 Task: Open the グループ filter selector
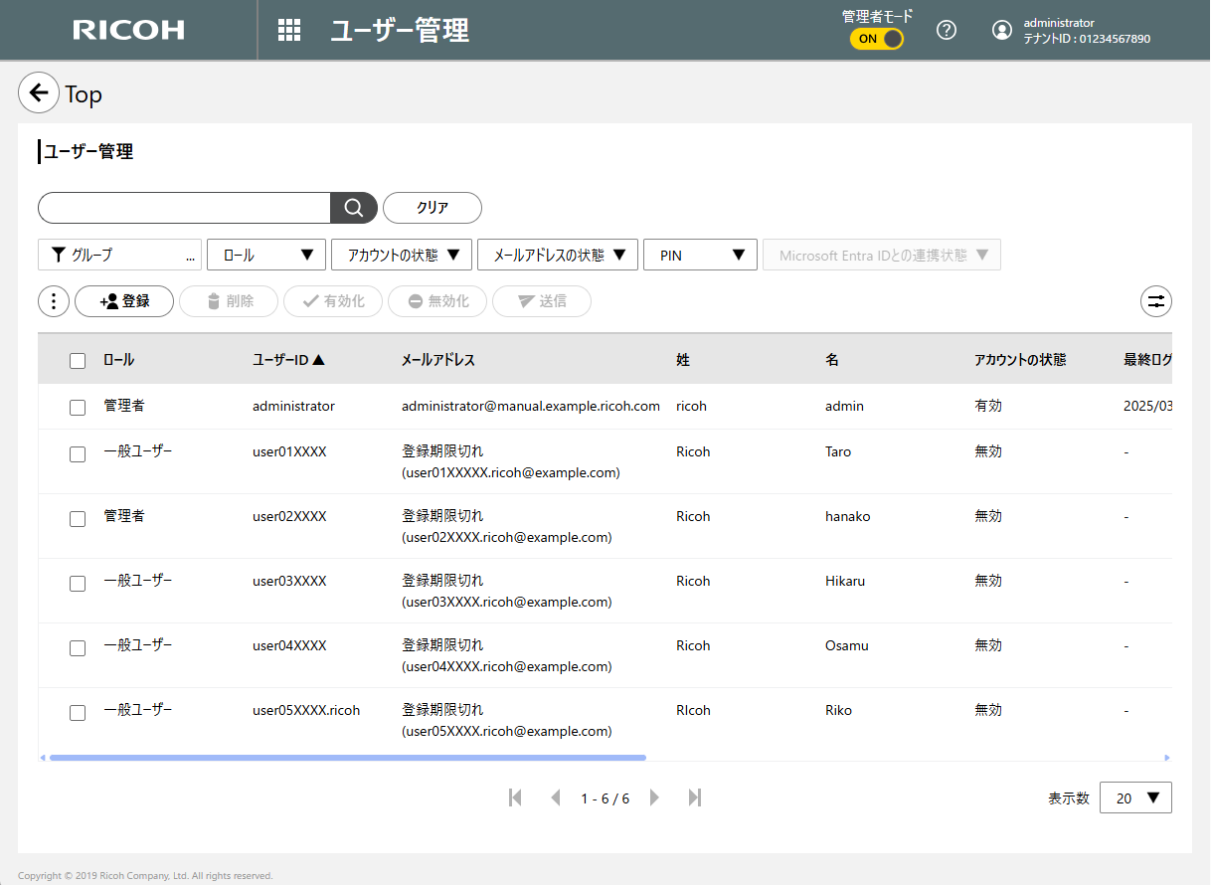point(119,255)
